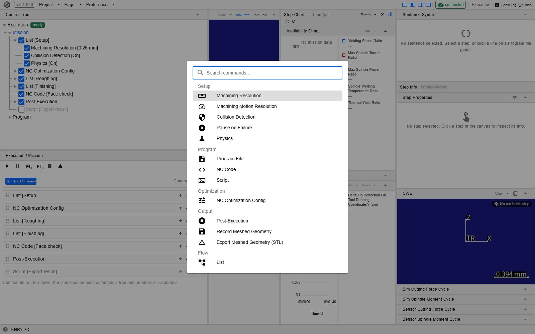Pick Export Meshed Geometry triangle icon
The height and width of the screenshot is (334, 535).
[202, 242]
